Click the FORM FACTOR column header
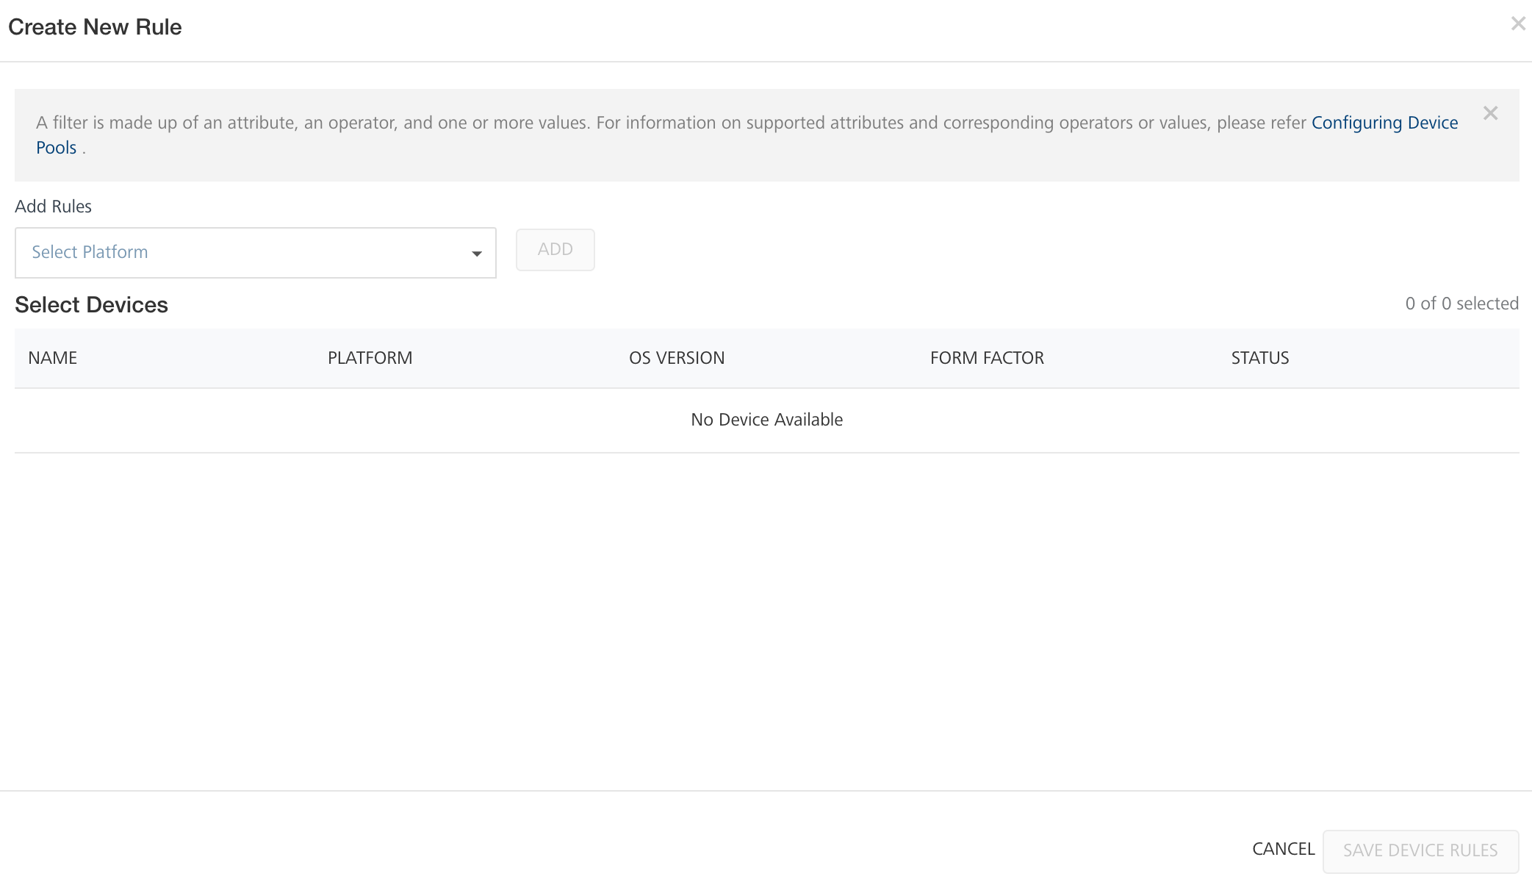The image size is (1532, 882). tap(986, 358)
